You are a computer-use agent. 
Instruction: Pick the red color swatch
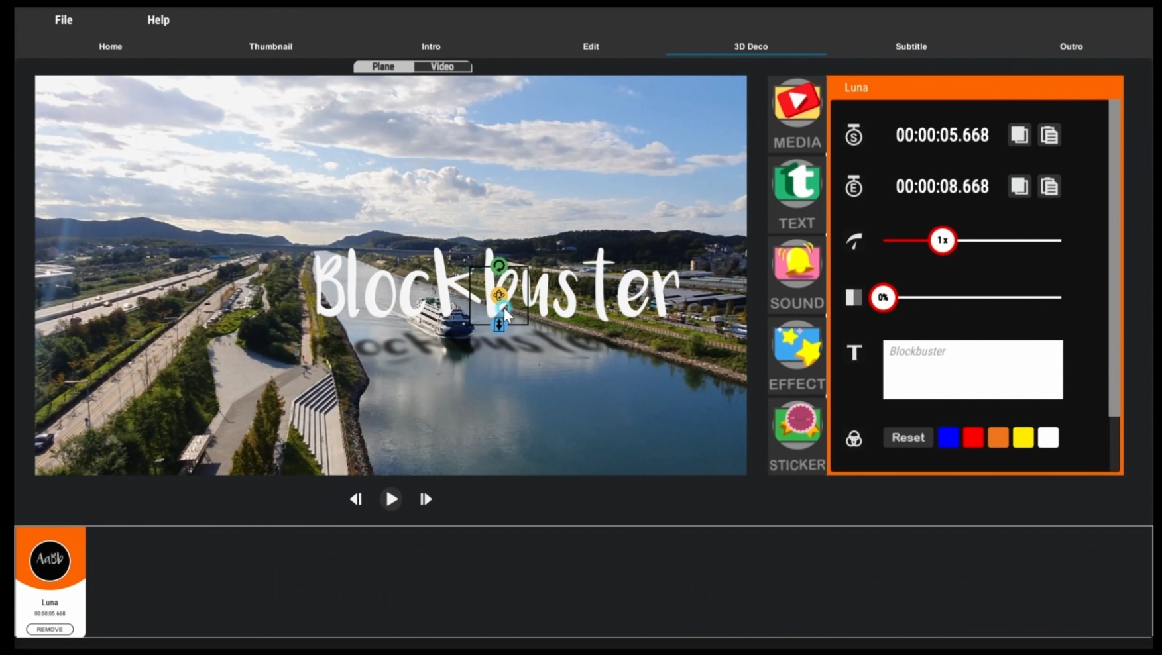[x=973, y=438]
